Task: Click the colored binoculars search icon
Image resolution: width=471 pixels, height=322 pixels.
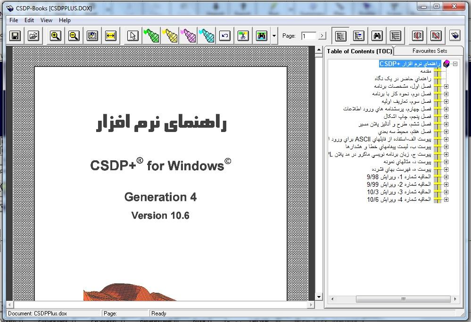Action: click(262, 36)
